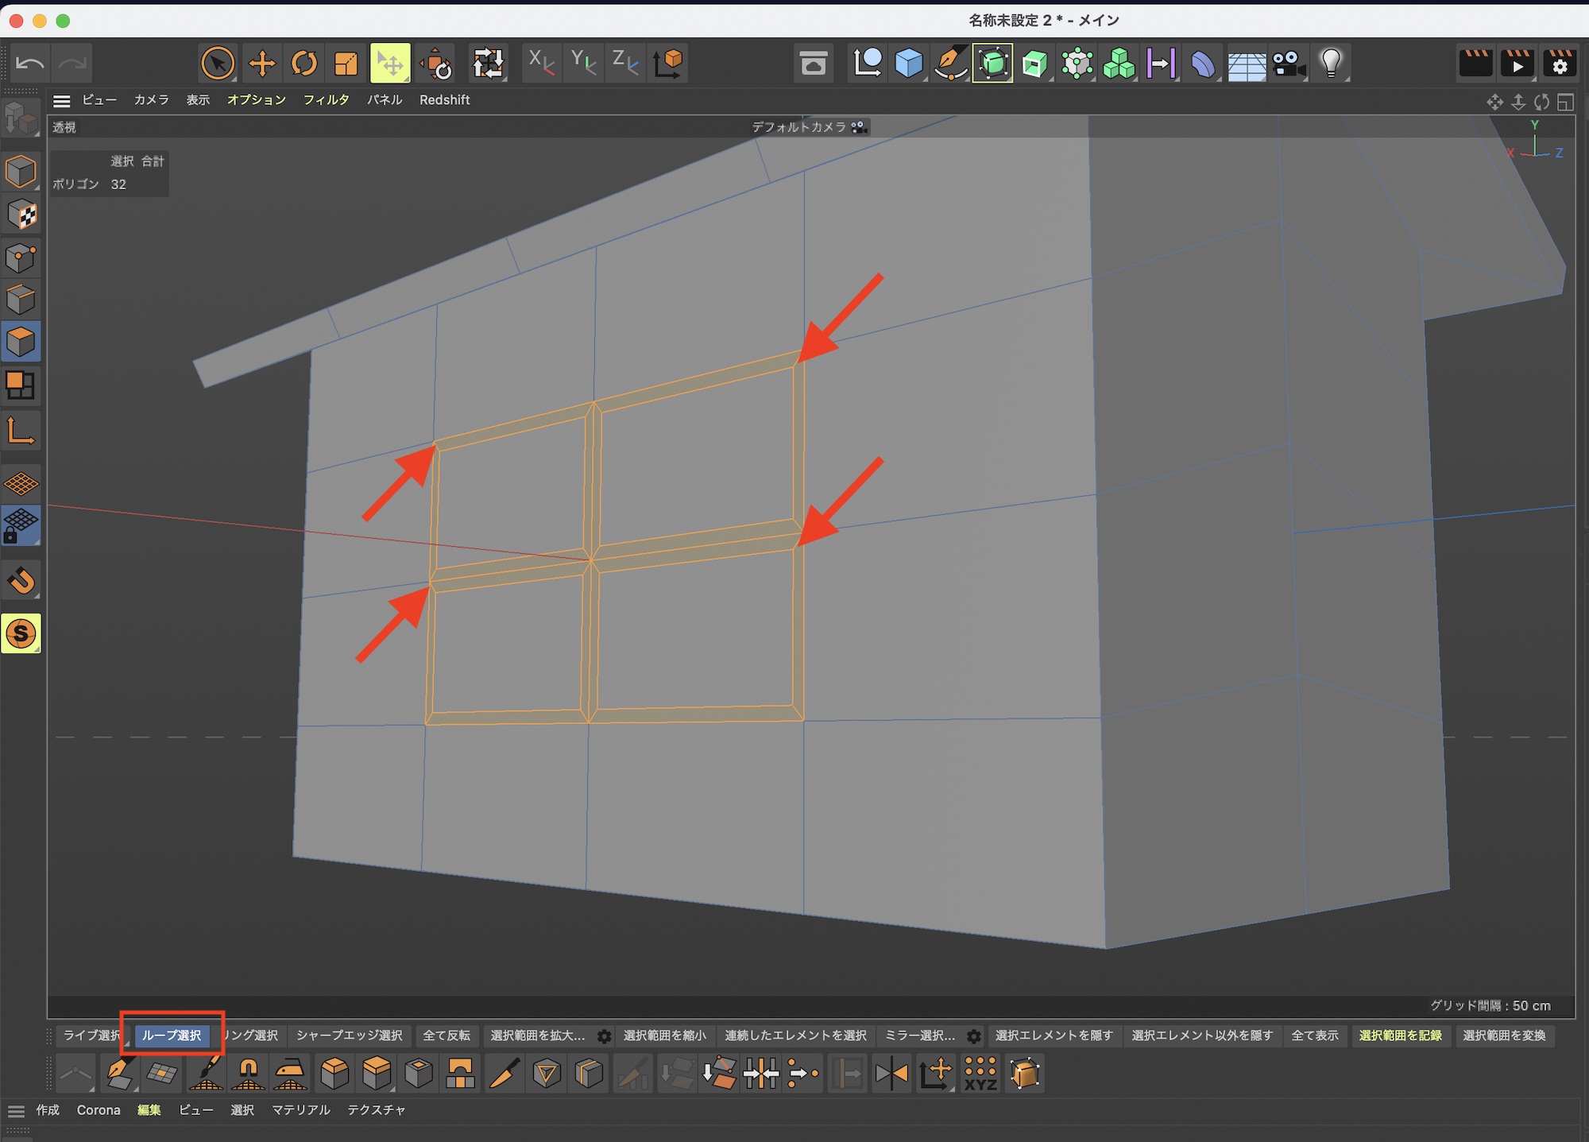
Task: Click the undo arrow
Action: pyautogui.click(x=30, y=64)
